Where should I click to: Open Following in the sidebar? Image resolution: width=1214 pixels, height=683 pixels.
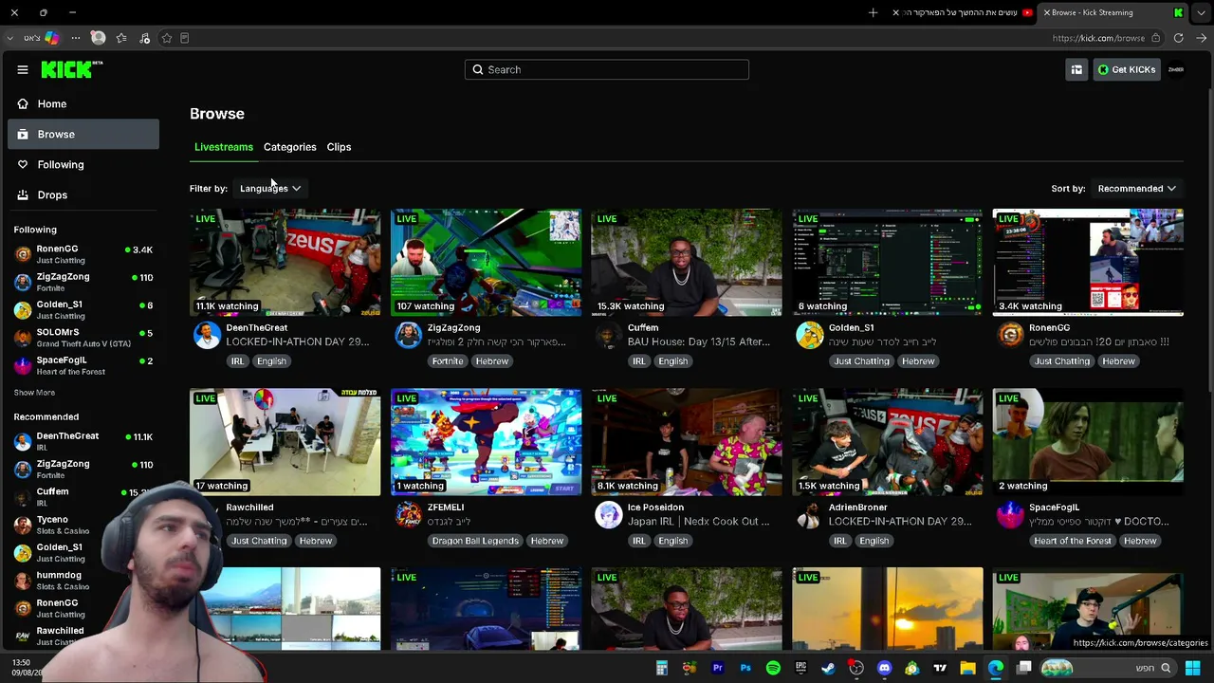(x=83, y=164)
